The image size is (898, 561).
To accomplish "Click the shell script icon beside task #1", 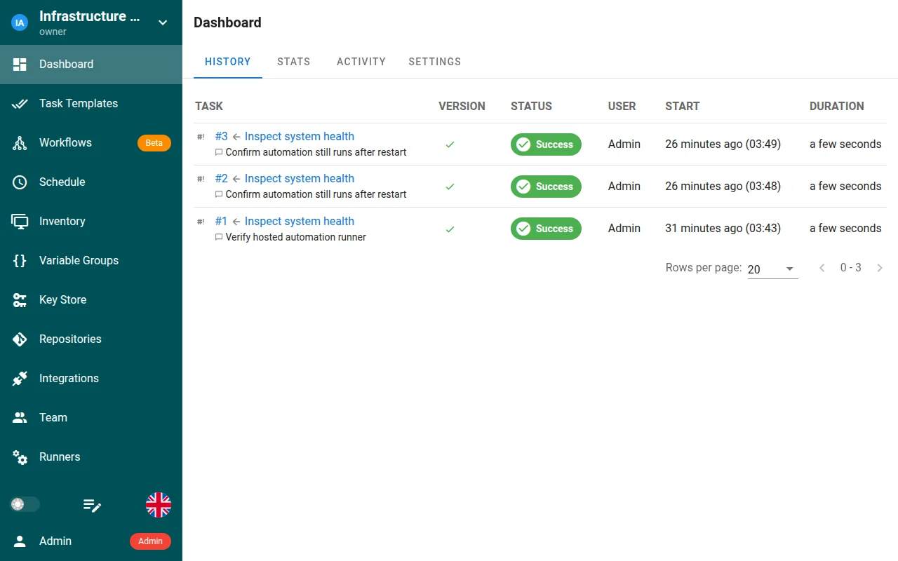I will 201,222.
